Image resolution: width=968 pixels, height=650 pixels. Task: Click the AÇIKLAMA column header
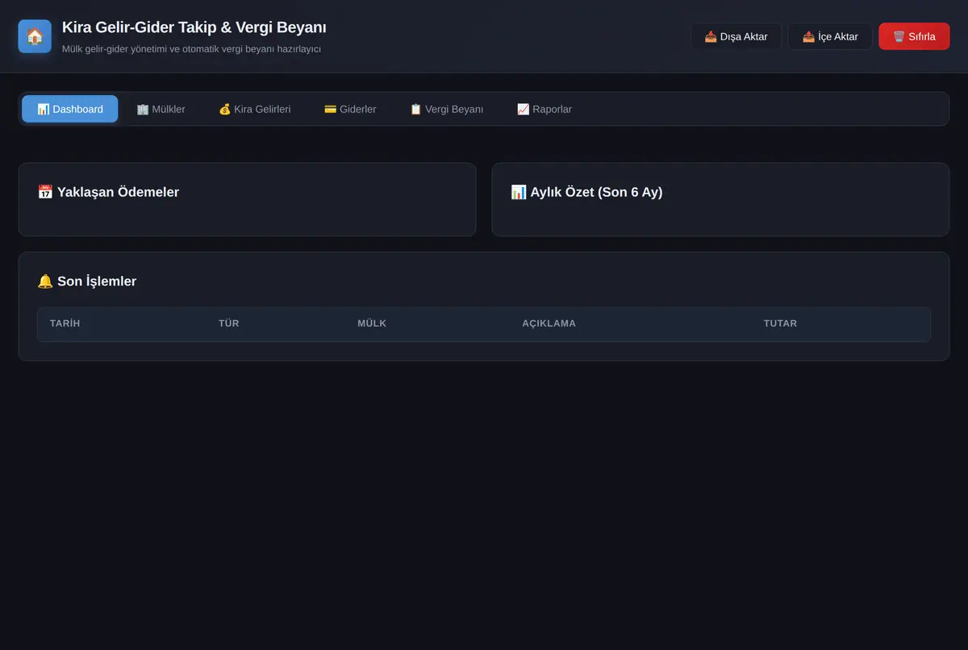coord(549,323)
